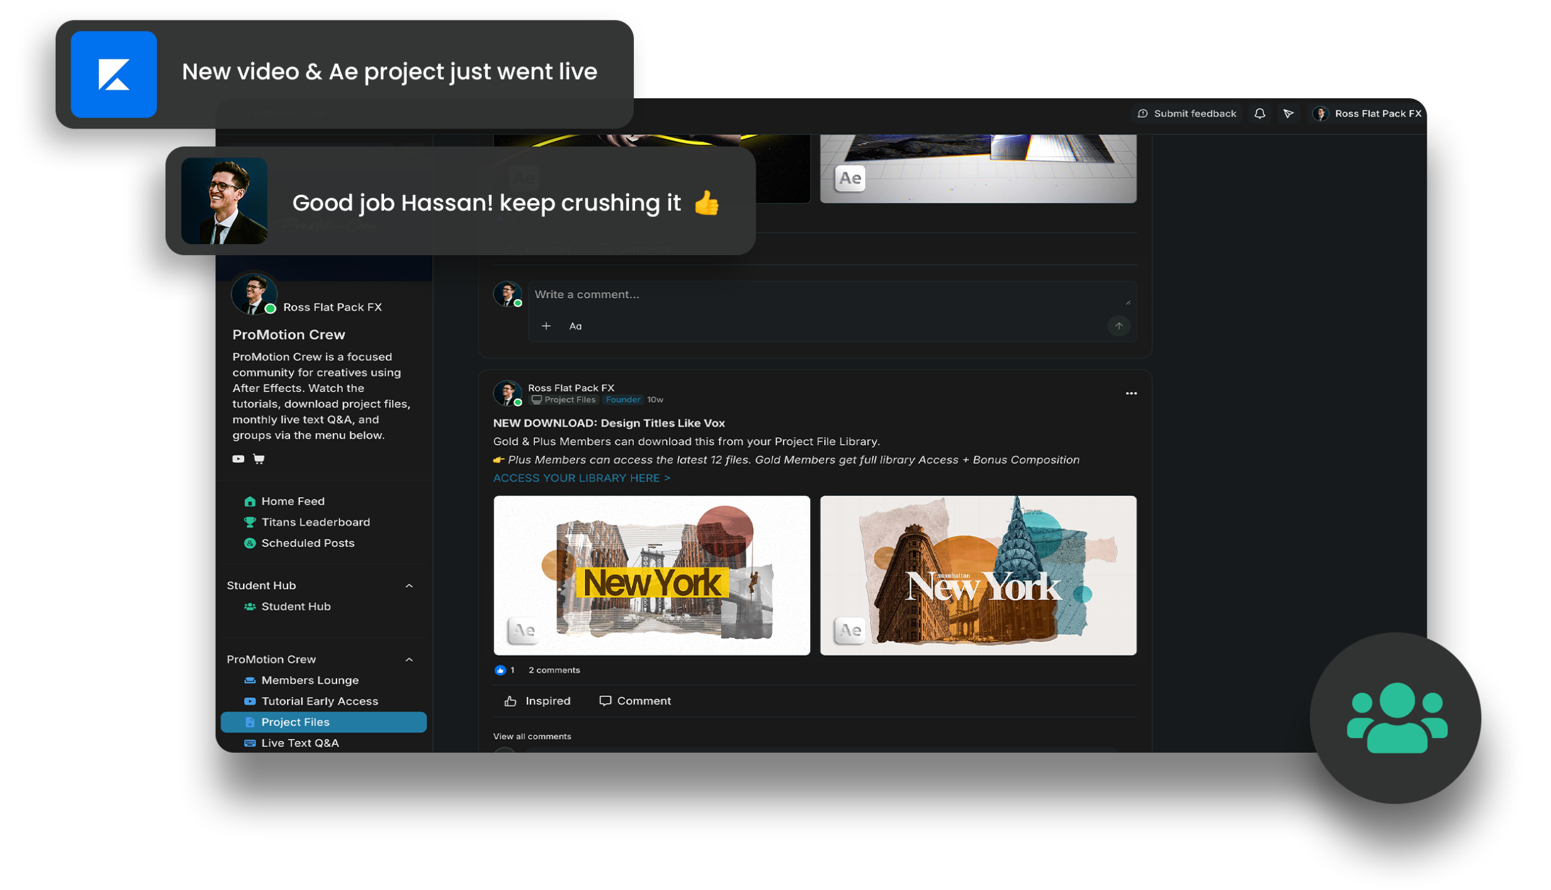The image size is (1551, 890).
Task: Go to Titans Leaderboard
Action: (315, 522)
